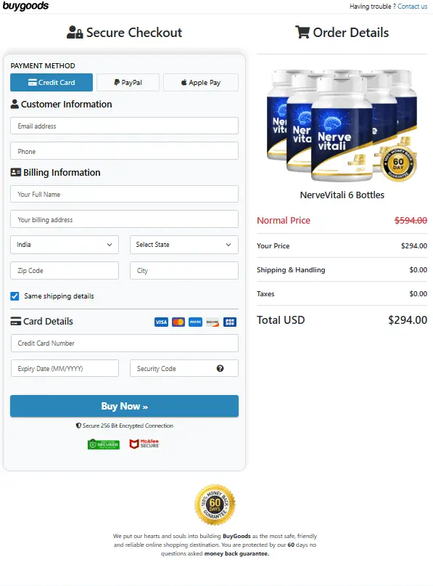
Task: Click the green Secured badge
Action: [x=104, y=444]
